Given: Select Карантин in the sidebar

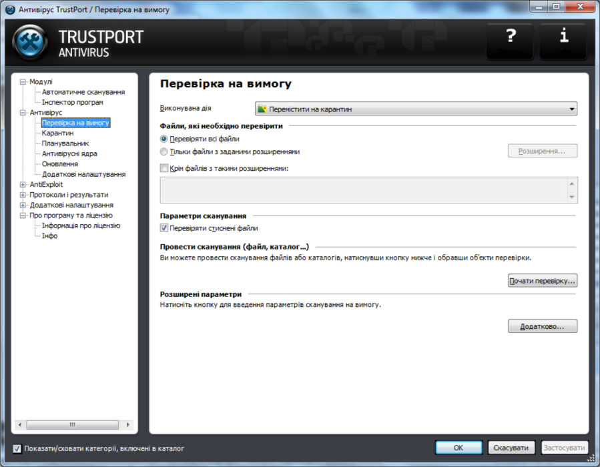Looking at the screenshot, I should pos(57,132).
